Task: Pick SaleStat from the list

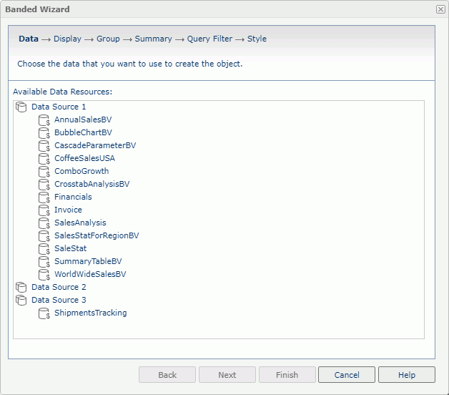Action: point(71,248)
